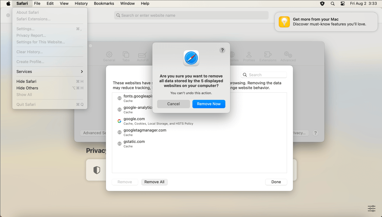Open the Edit menu
382x217 pixels.
pyautogui.click(x=50, y=3)
